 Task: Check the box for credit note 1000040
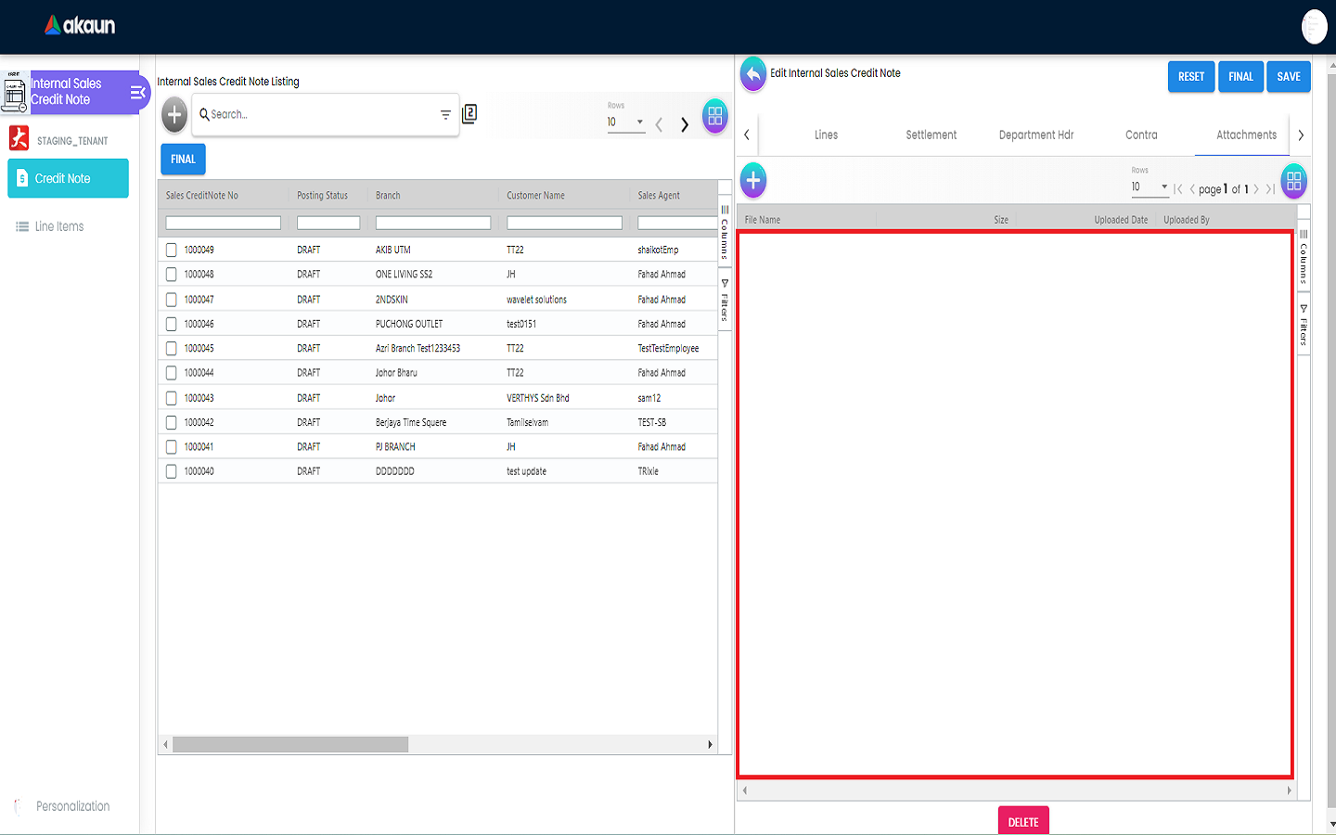[x=171, y=471]
